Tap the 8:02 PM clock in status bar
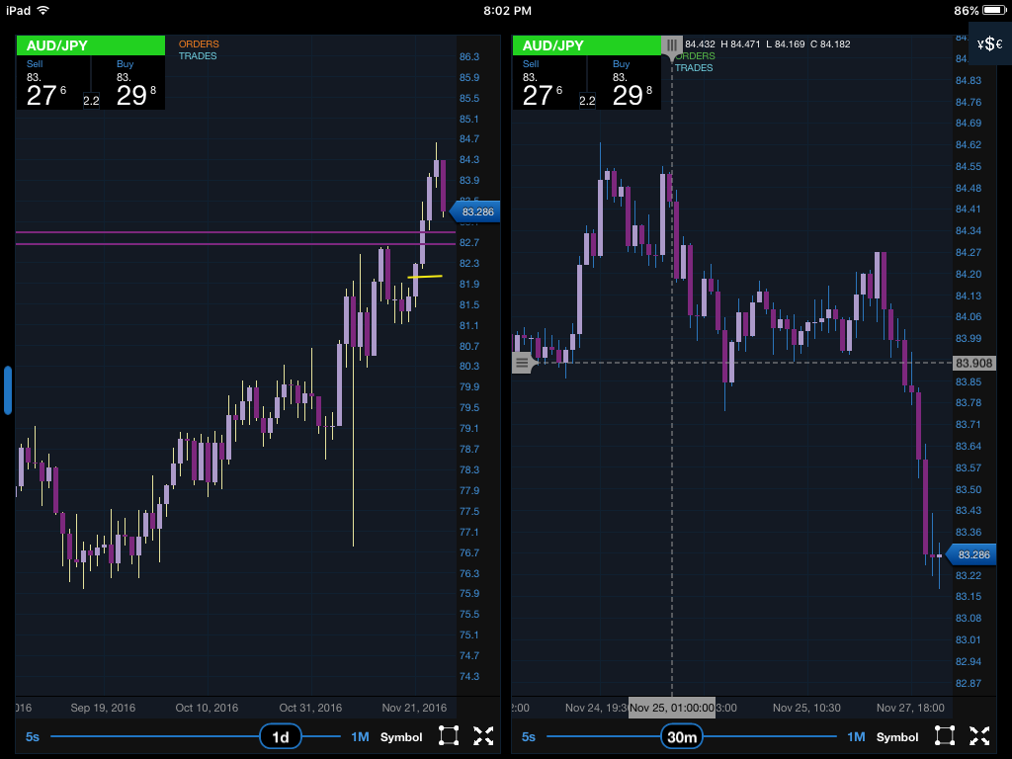 507,10
